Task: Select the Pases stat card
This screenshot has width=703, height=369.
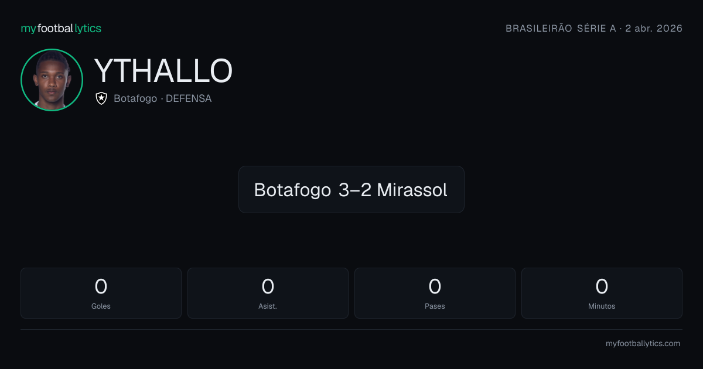Action: click(x=435, y=293)
